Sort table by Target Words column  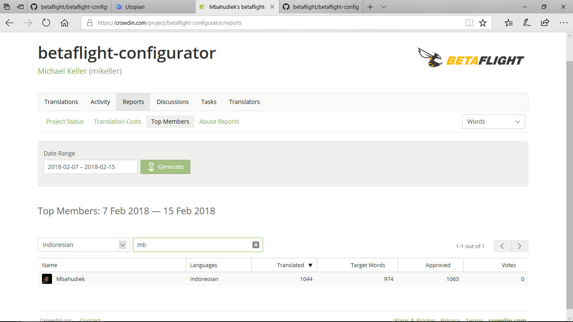click(x=368, y=265)
